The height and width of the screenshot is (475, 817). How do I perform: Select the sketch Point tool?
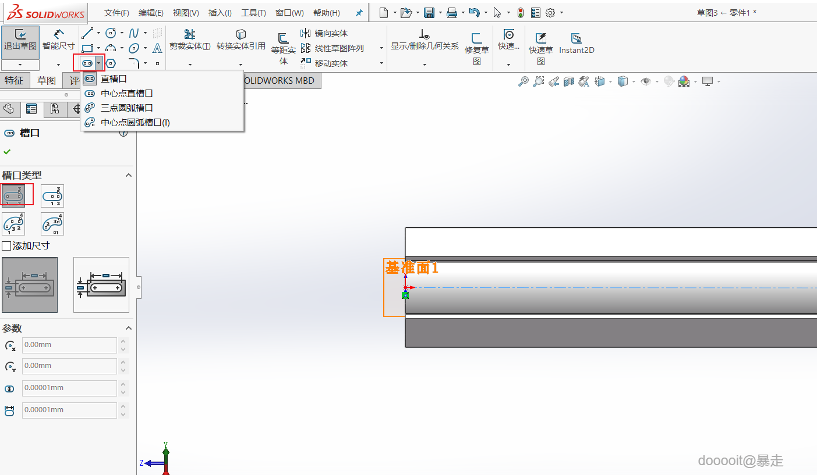point(157,63)
